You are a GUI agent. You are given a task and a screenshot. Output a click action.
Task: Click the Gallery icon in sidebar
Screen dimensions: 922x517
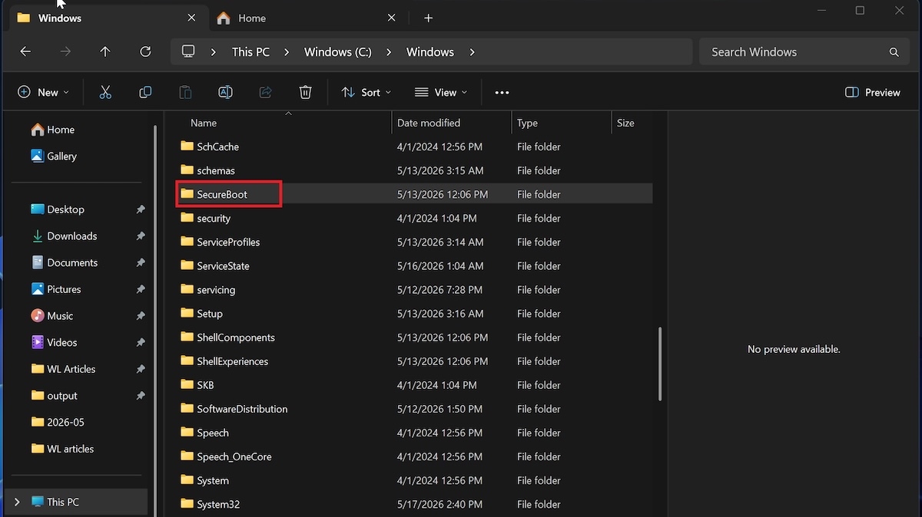pyautogui.click(x=37, y=156)
